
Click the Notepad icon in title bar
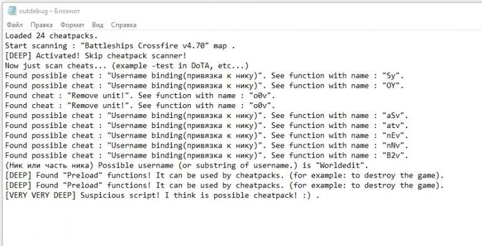click(x=12, y=11)
